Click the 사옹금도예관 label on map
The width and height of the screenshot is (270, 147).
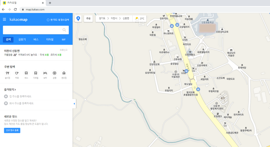tap(232, 133)
